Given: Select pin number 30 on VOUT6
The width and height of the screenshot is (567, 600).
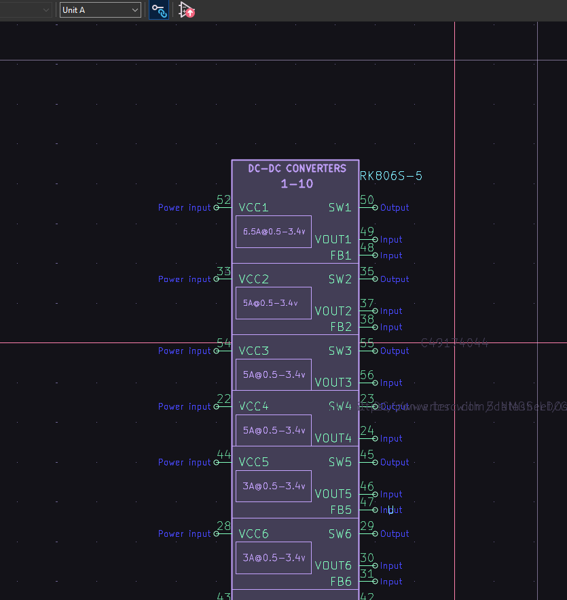Looking at the screenshot, I should click(x=367, y=558).
